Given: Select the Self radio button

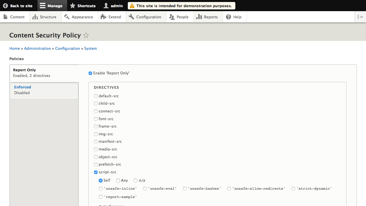Looking at the screenshot, I should click(101, 181).
